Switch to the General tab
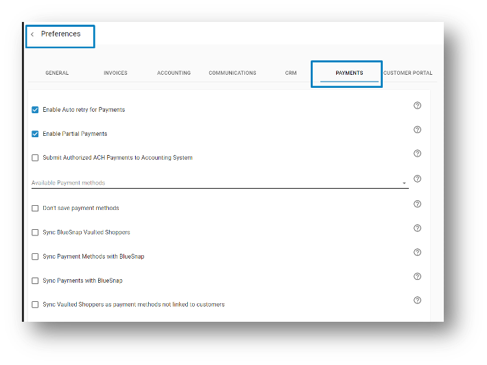487x365 pixels. (x=57, y=73)
